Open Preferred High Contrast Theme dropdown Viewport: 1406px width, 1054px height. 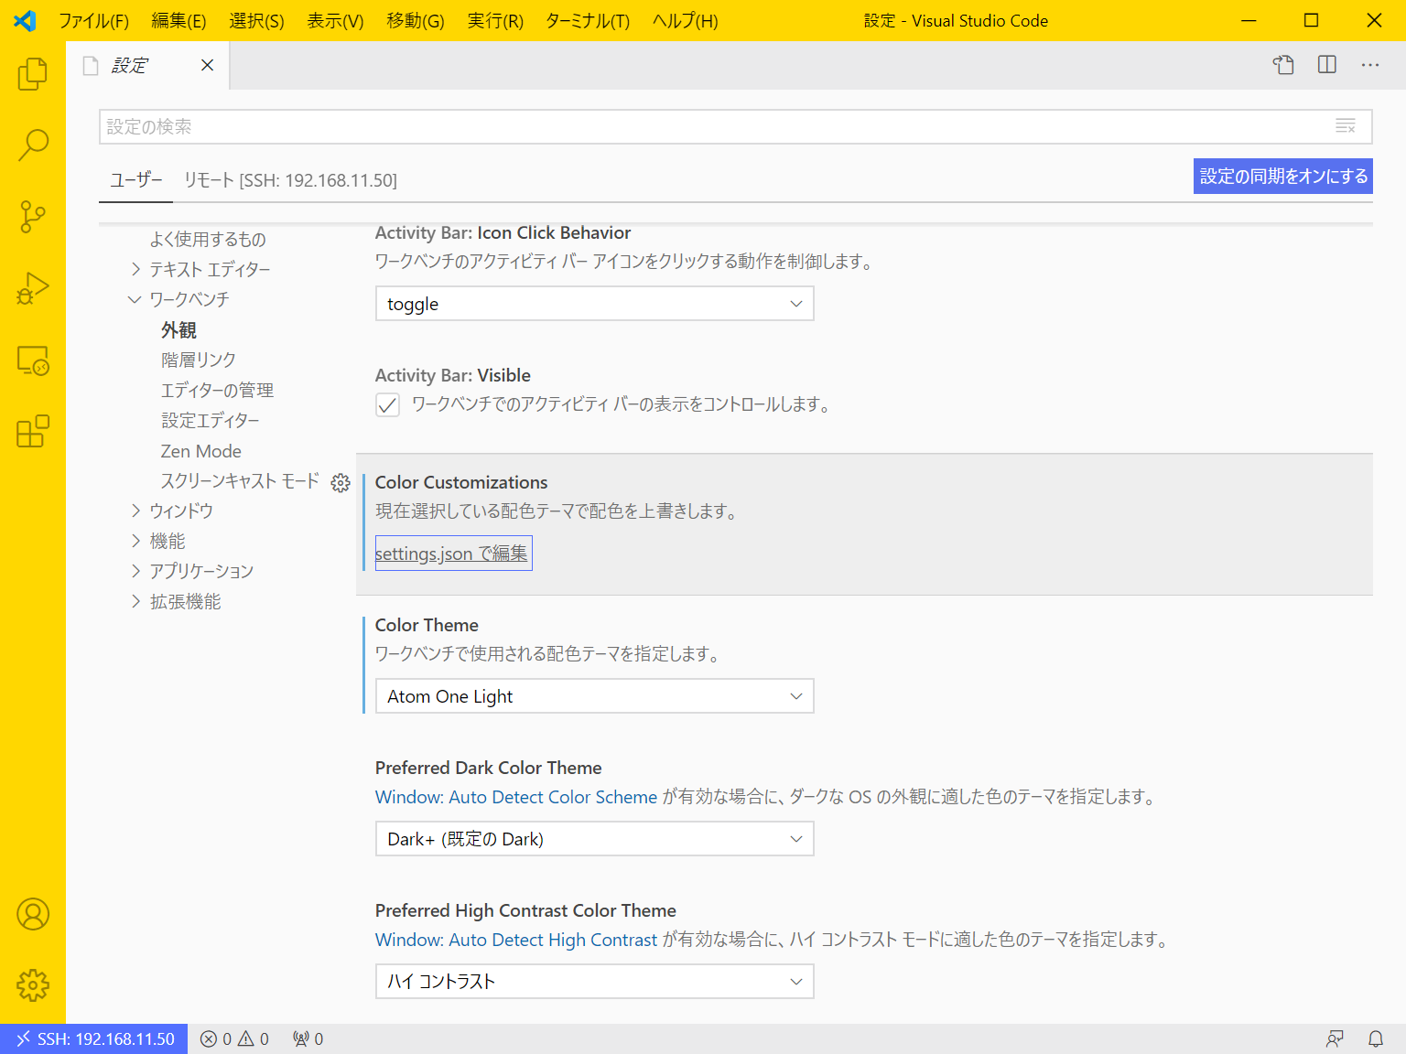click(595, 982)
